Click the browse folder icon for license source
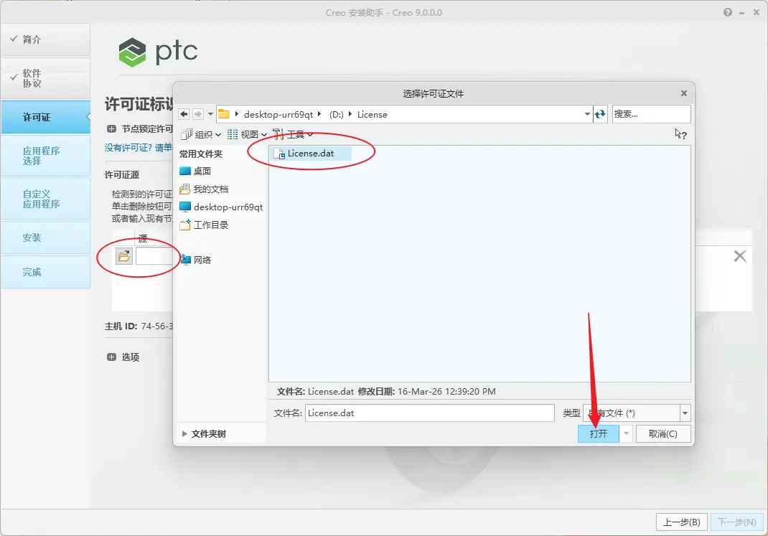Image resolution: width=768 pixels, height=536 pixels. coord(124,256)
